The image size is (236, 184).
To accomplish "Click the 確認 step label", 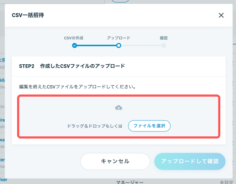I will click(x=164, y=38).
